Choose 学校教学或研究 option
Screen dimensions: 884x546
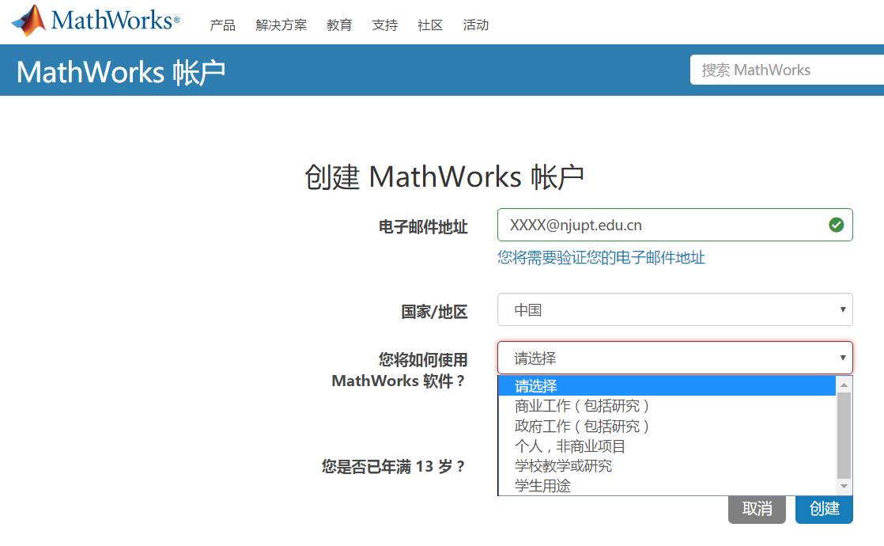click(667, 466)
